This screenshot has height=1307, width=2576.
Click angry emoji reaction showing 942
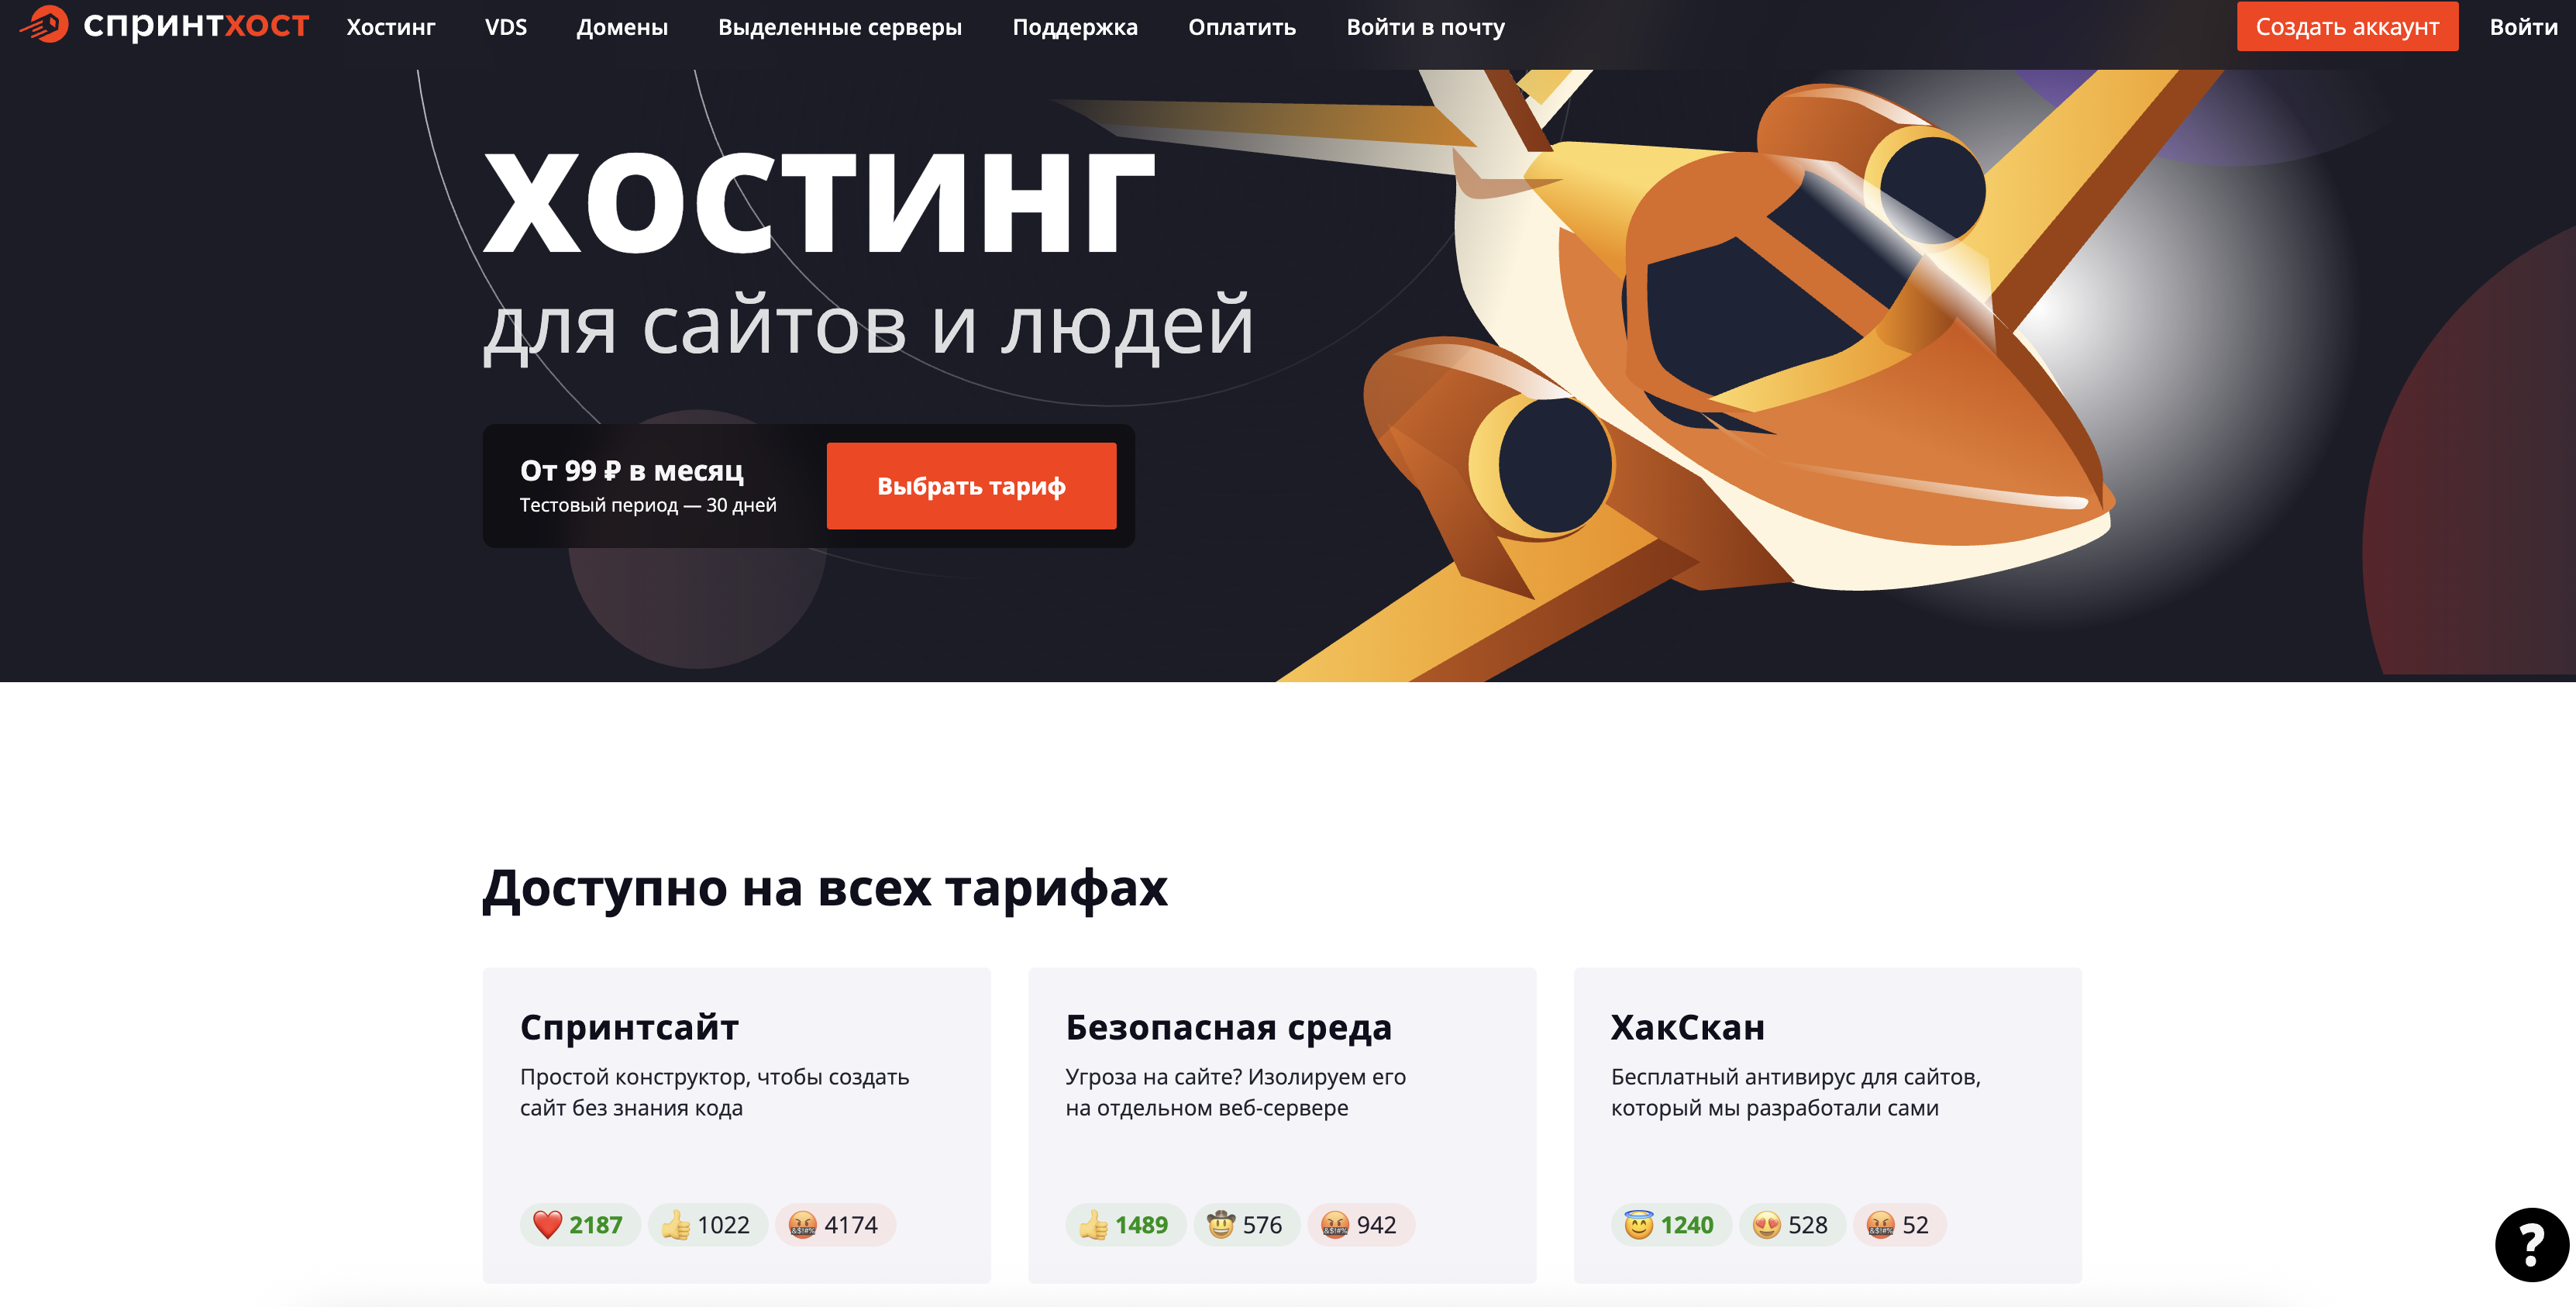pos(1361,1224)
